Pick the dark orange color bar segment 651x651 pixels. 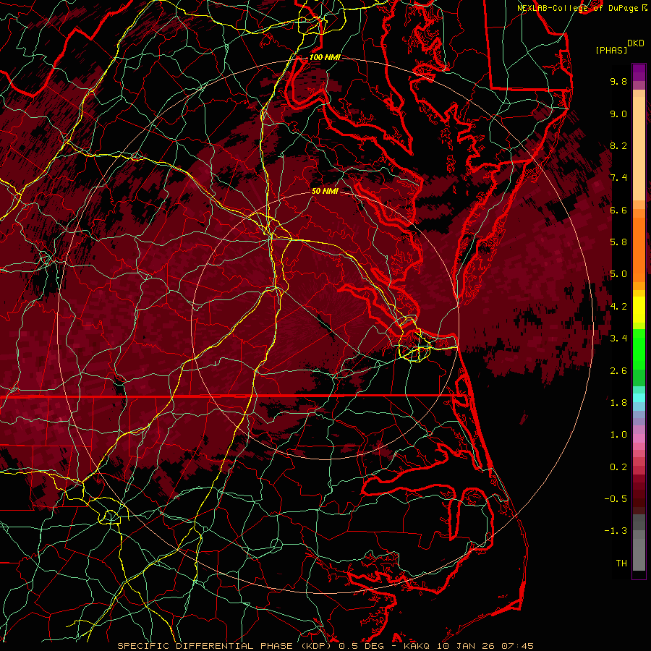(x=639, y=250)
